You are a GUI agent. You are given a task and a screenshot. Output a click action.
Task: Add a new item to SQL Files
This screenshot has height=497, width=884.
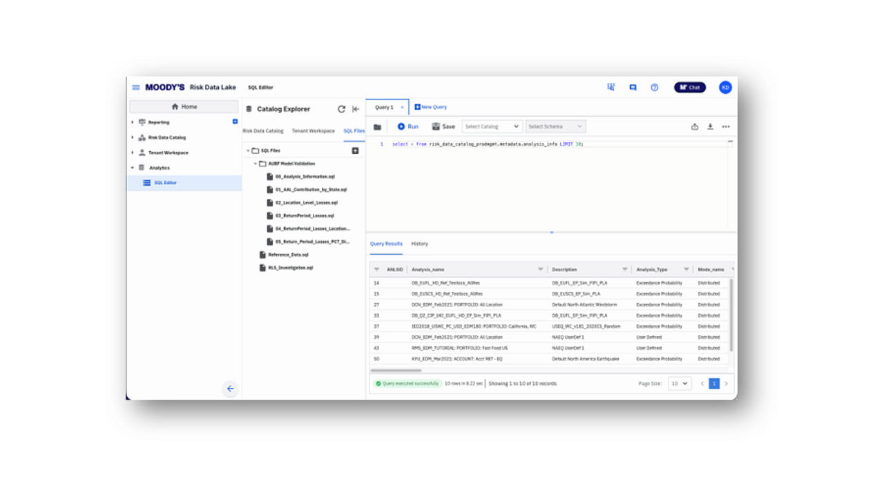tap(356, 150)
